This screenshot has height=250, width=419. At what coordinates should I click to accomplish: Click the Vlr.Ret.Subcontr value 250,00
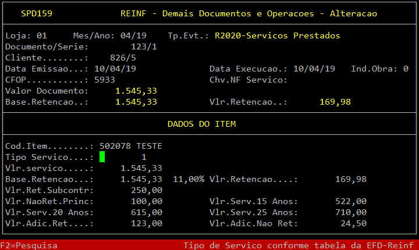[x=147, y=190]
